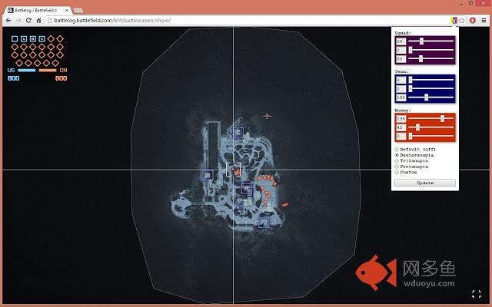Viewport: 492px width, 307px height.
Task: Click the second Team value field
Action: tap(401, 89)
